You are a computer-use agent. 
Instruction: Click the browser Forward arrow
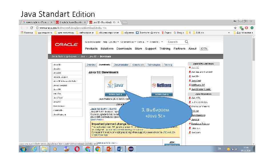(x=27, y=28)
